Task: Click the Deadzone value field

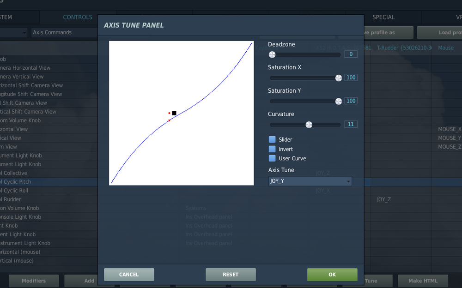Action: pyautogui.click(x=351, y=54)
